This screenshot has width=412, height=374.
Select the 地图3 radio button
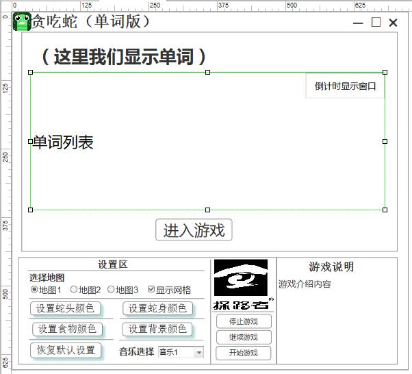pos(111,290)
